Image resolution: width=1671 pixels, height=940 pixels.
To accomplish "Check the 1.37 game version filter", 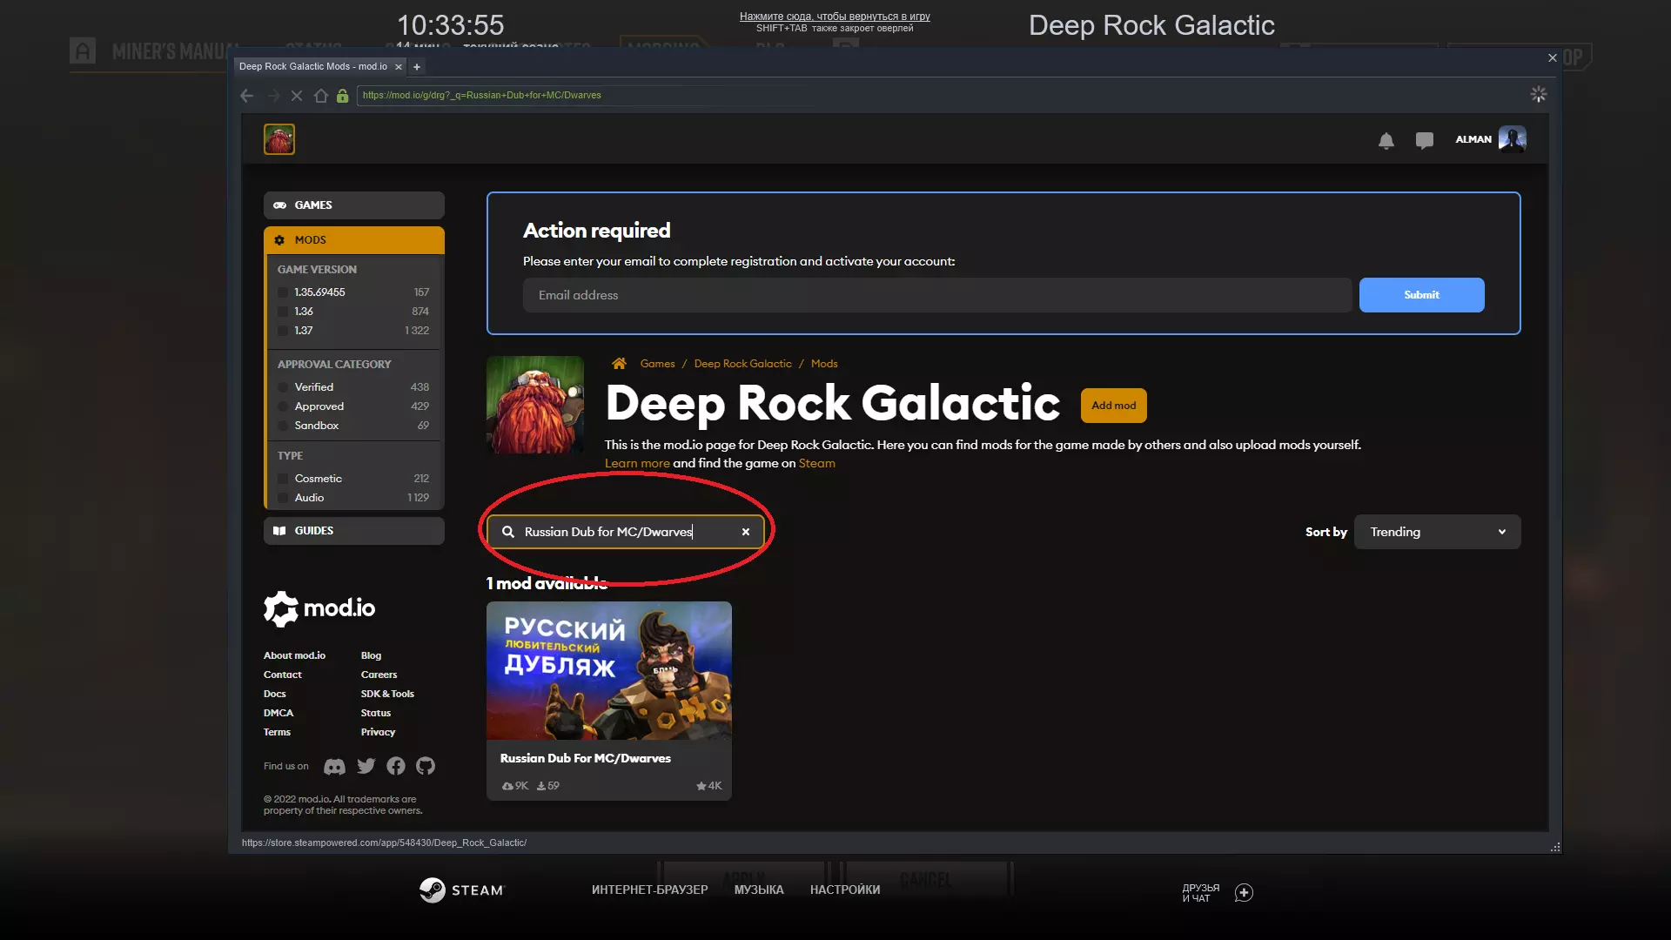I will pyautogui.click(x=283, y=331).
